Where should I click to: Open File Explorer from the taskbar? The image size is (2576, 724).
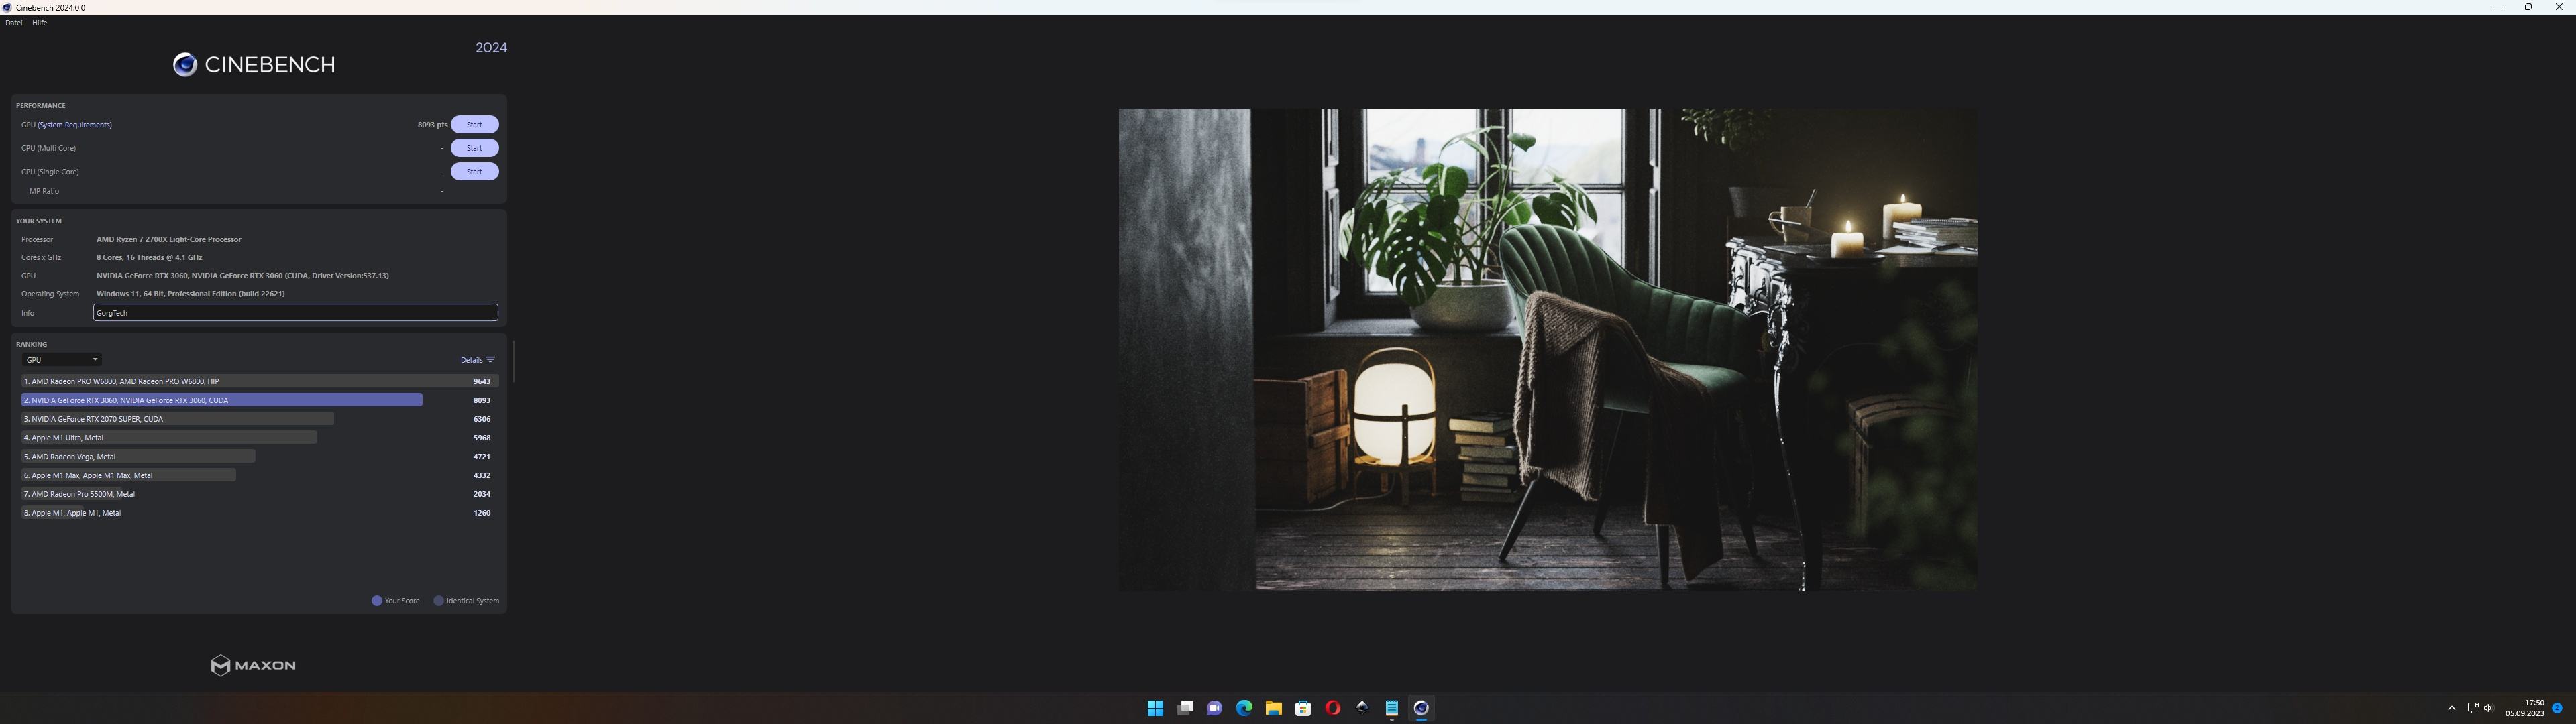[1273, 708]
